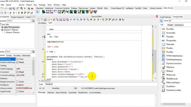Click editor toolbar Stop square icon
The image size is (191, 107).
pyautogui.click(x=120, y=20)
